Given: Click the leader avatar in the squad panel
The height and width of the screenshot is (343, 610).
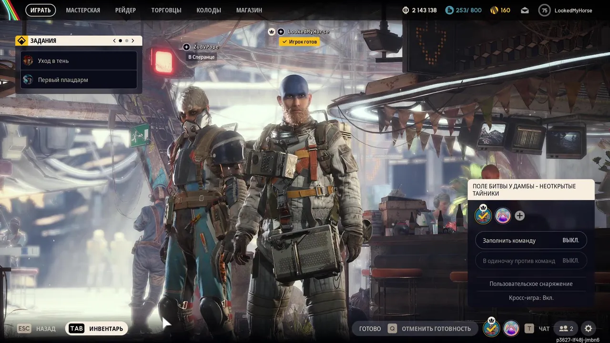Looking at the screenshot, I should pos(483,215).
